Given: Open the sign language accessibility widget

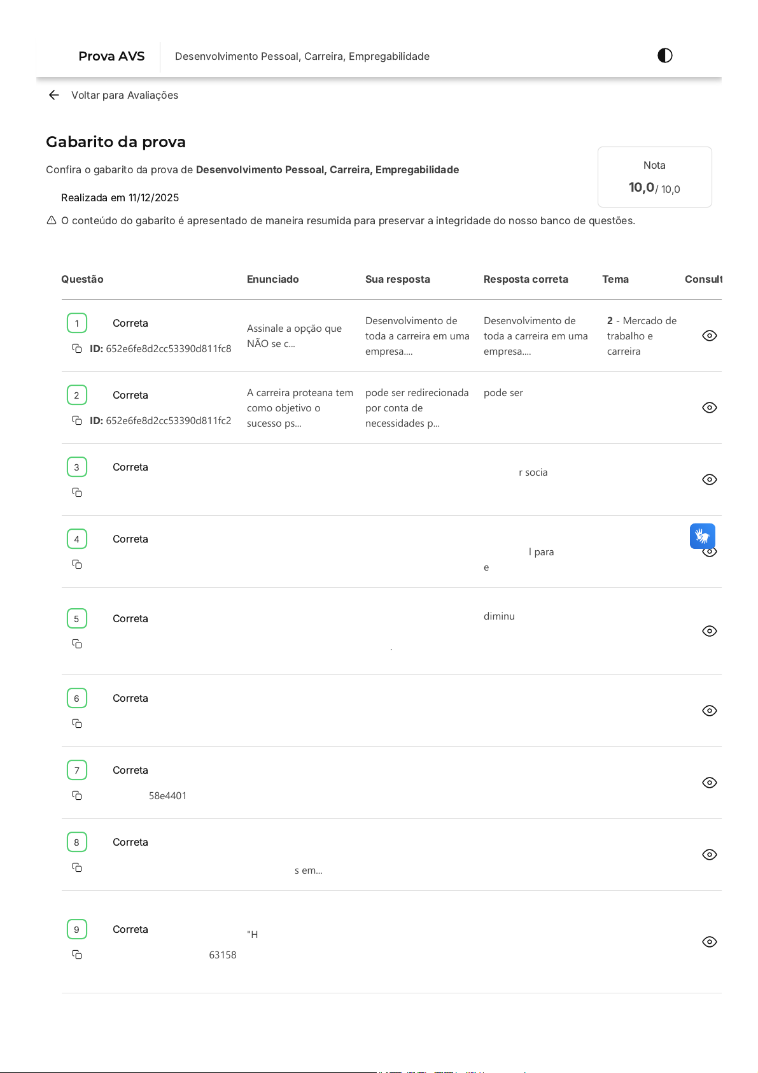Looking at the screenshot, I should tap(702, 536).
